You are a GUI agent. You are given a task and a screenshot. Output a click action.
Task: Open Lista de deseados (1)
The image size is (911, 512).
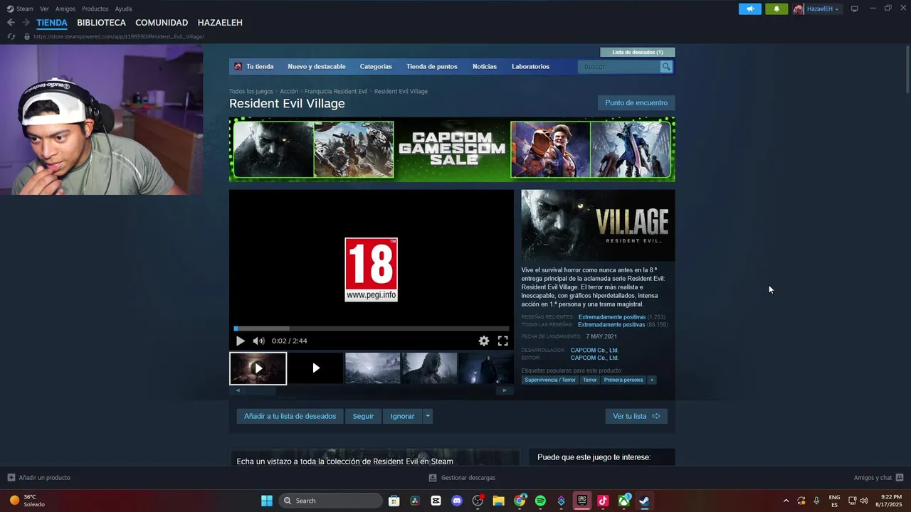tap(638, 52)
